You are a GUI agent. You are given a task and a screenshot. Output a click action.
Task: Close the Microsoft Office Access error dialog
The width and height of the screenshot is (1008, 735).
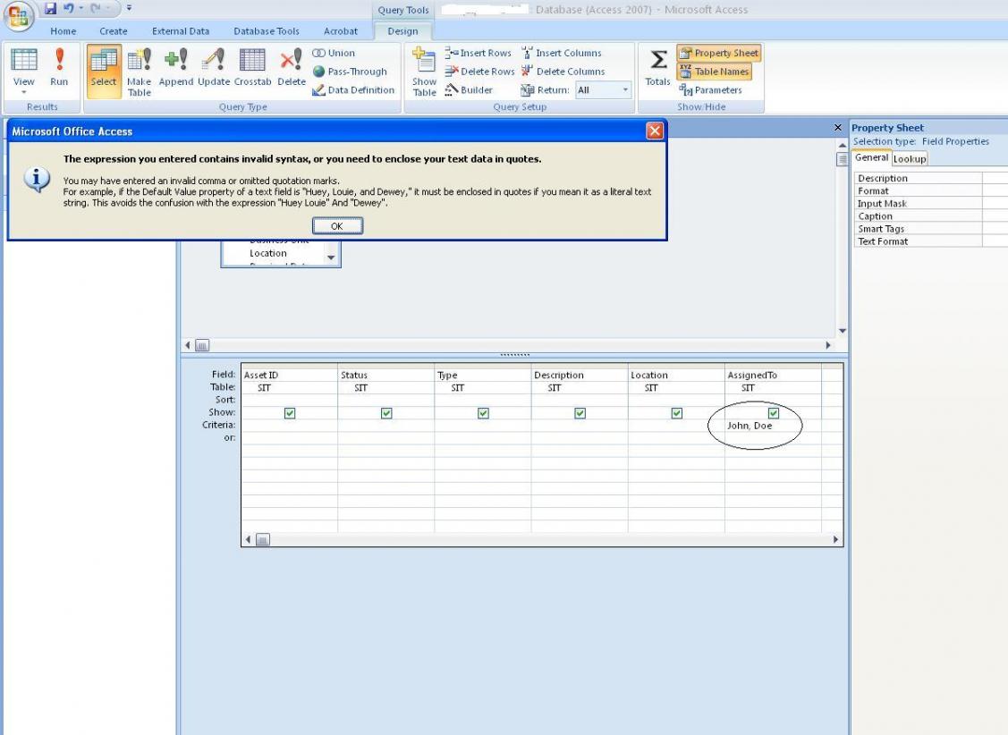tap(655, 131)
